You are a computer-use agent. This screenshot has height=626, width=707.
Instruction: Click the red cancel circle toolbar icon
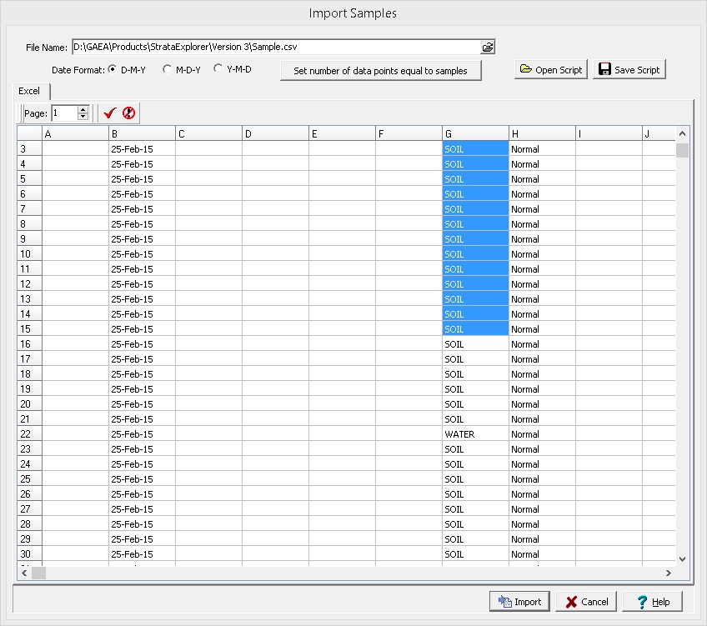[x=128, y=113]
